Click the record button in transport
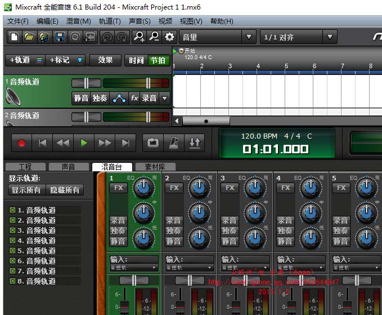 click(22, 143)
